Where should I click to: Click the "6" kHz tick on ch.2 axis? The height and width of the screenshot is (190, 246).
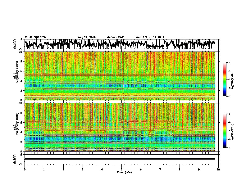(22, 123)
